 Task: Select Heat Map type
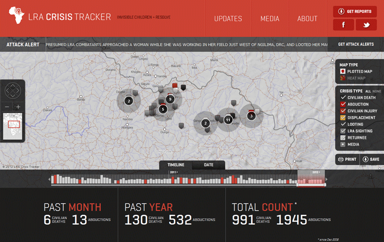pos(353,78)
